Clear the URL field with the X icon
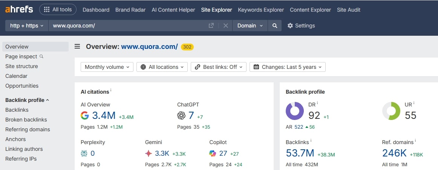438x170 pixels. 226,26
